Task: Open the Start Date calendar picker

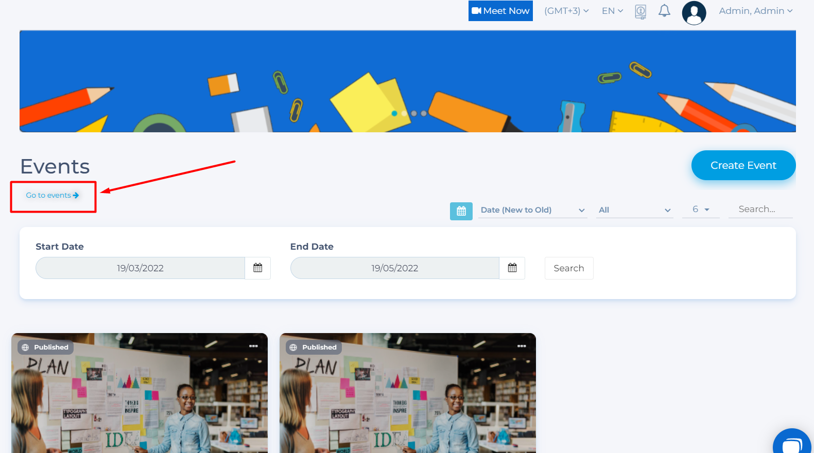Action: (257, 268)
